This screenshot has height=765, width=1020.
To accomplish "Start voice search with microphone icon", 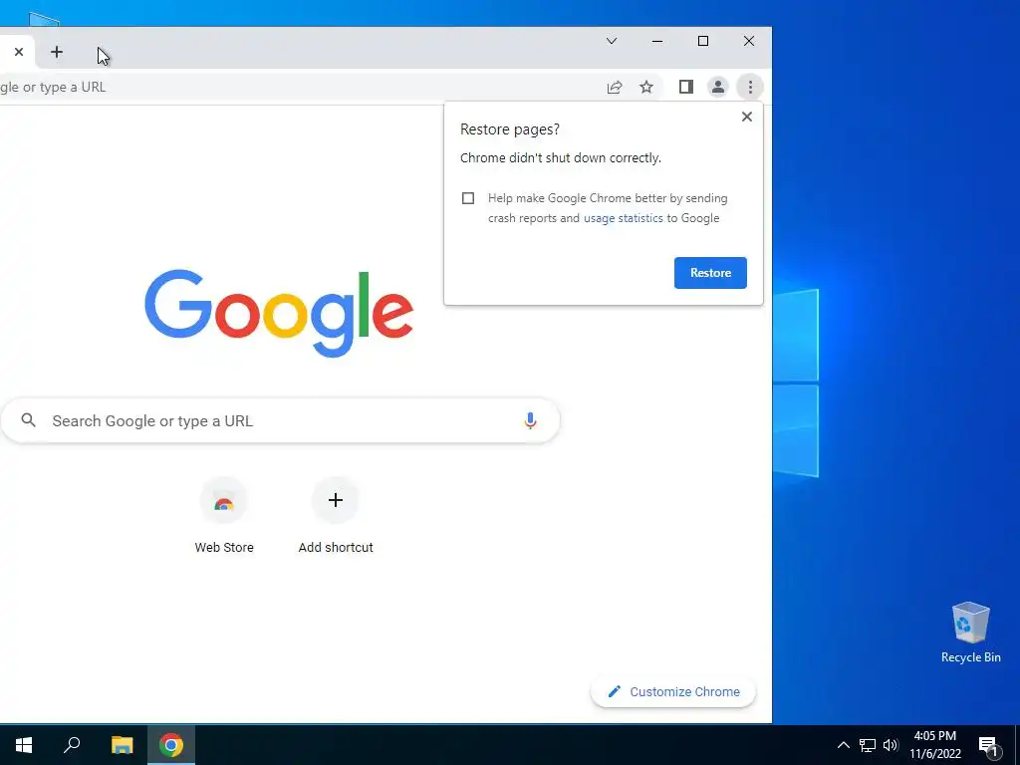I will tap(530, 421).
